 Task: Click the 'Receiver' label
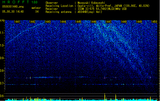click(x=52, y=9)
